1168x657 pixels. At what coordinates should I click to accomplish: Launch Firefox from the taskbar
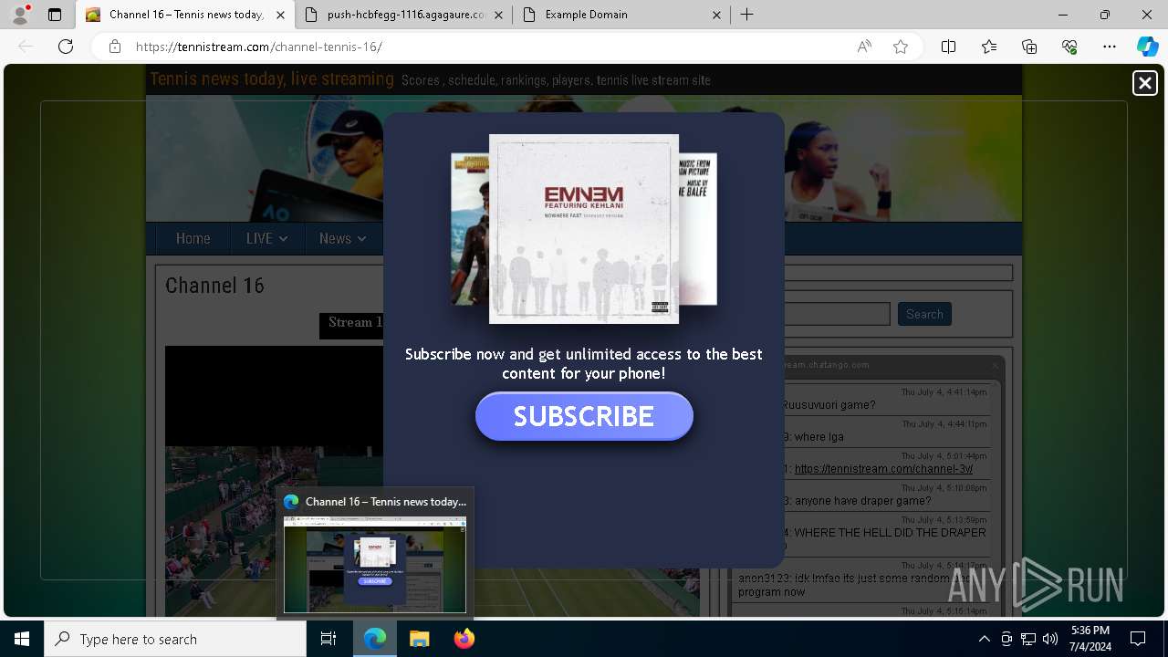coord(464,639)
